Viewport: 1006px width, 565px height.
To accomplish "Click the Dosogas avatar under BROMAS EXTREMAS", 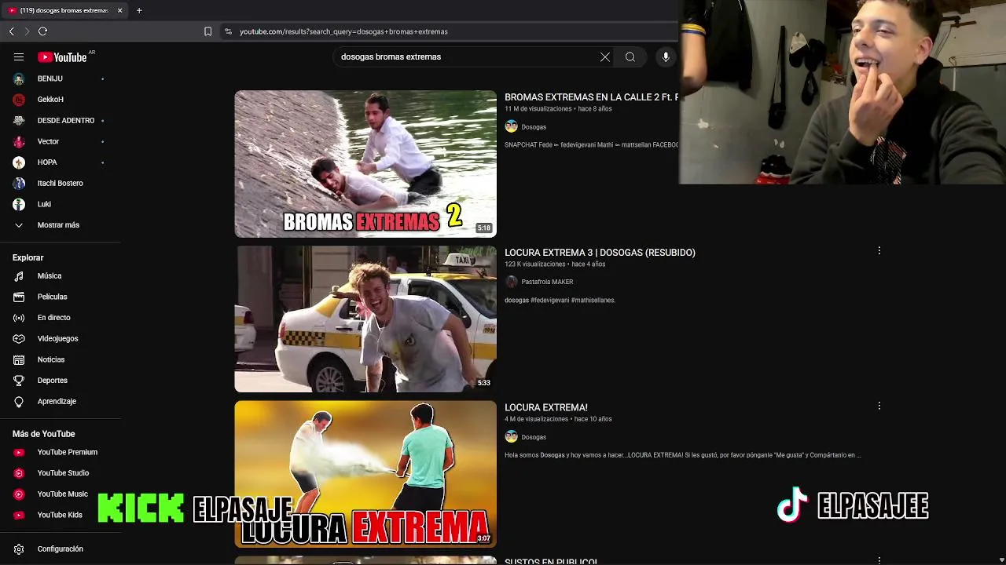I will 512,126.
